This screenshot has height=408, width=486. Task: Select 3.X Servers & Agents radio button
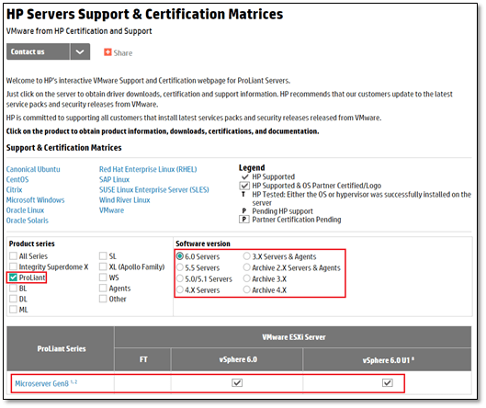coord(247,256)
